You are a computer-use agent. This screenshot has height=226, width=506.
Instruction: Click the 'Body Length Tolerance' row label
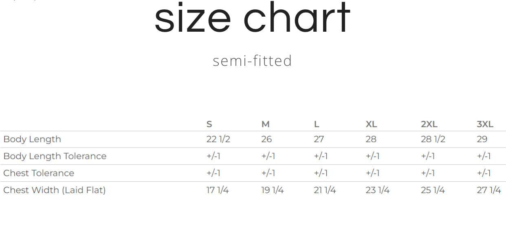(55, 156)
